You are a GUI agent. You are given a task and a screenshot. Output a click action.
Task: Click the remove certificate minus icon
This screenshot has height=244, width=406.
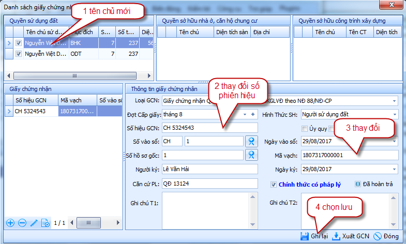tap(22, 223)
